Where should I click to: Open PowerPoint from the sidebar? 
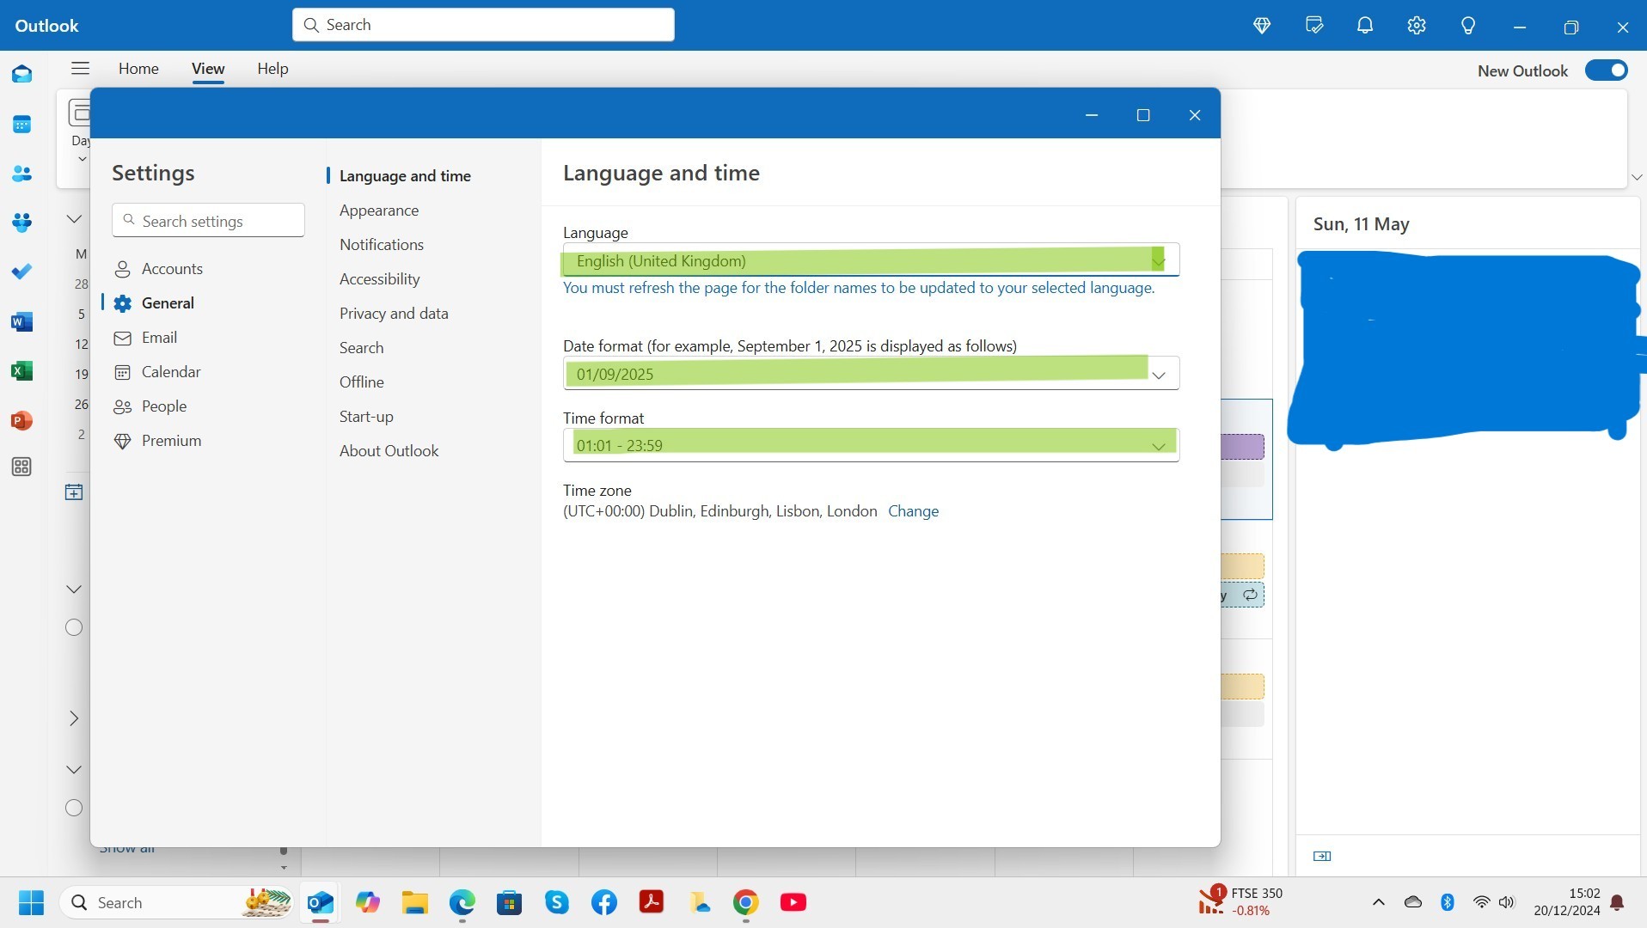tap(21, 420)
